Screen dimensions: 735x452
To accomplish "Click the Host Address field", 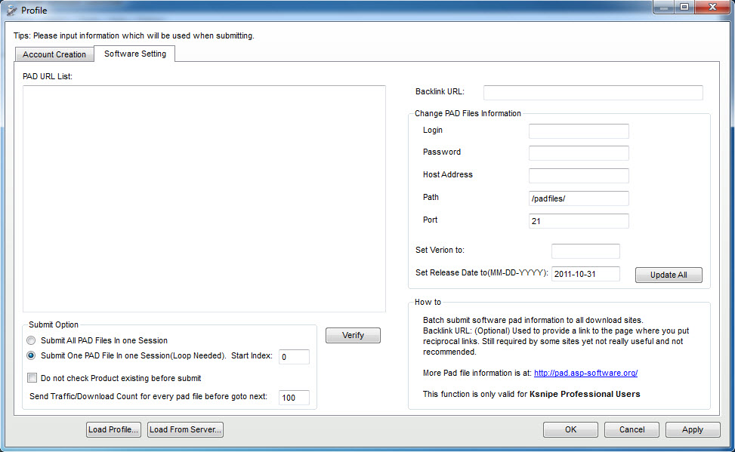I will [579, 175].
